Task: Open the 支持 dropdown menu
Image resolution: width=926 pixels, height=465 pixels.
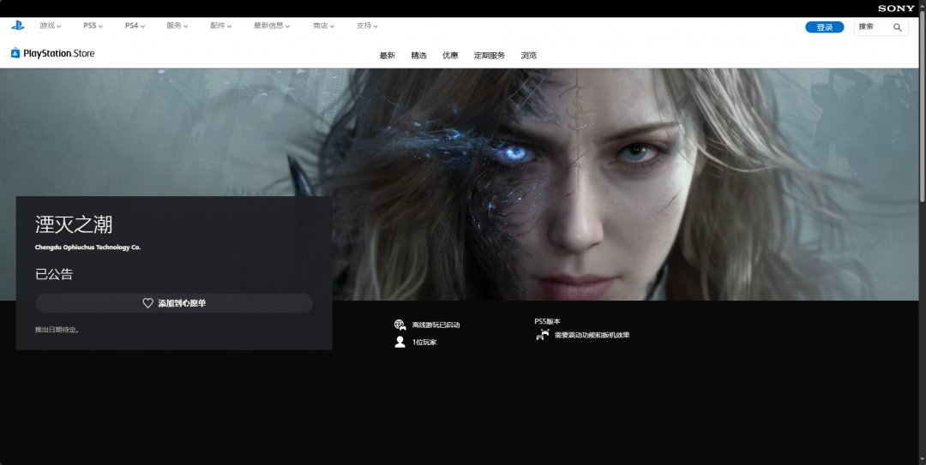Action: (x=367, y=26)
